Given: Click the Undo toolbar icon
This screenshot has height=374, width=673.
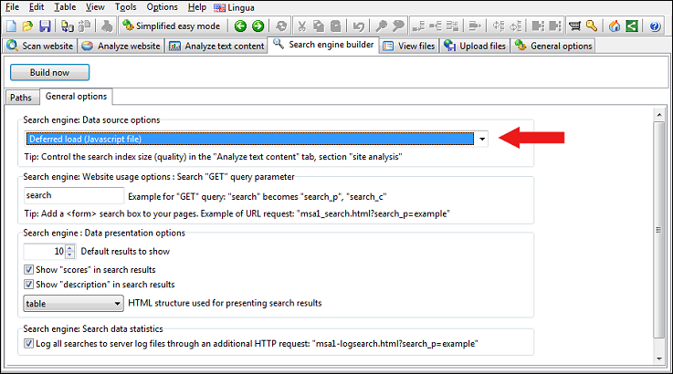Looking at the screenshot, I should [358, 26].
